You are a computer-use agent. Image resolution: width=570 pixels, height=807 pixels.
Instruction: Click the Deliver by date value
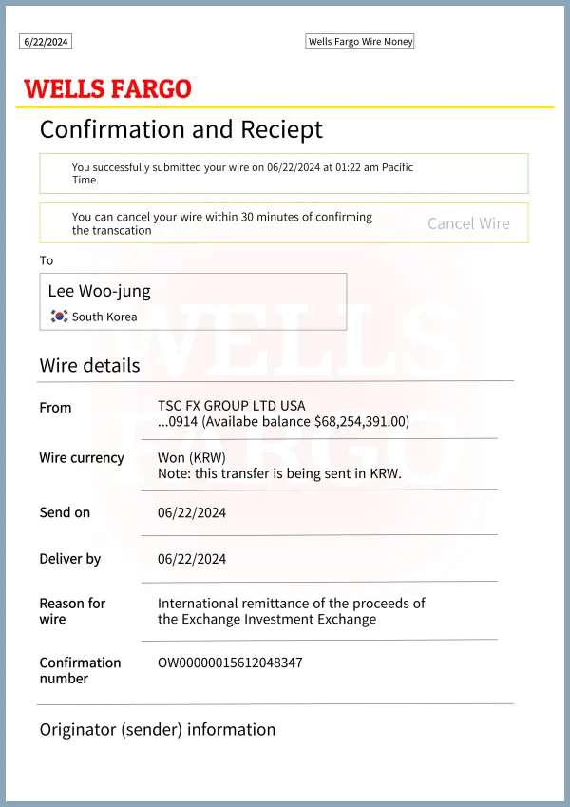pyautogui.click(x=192, y=559)
